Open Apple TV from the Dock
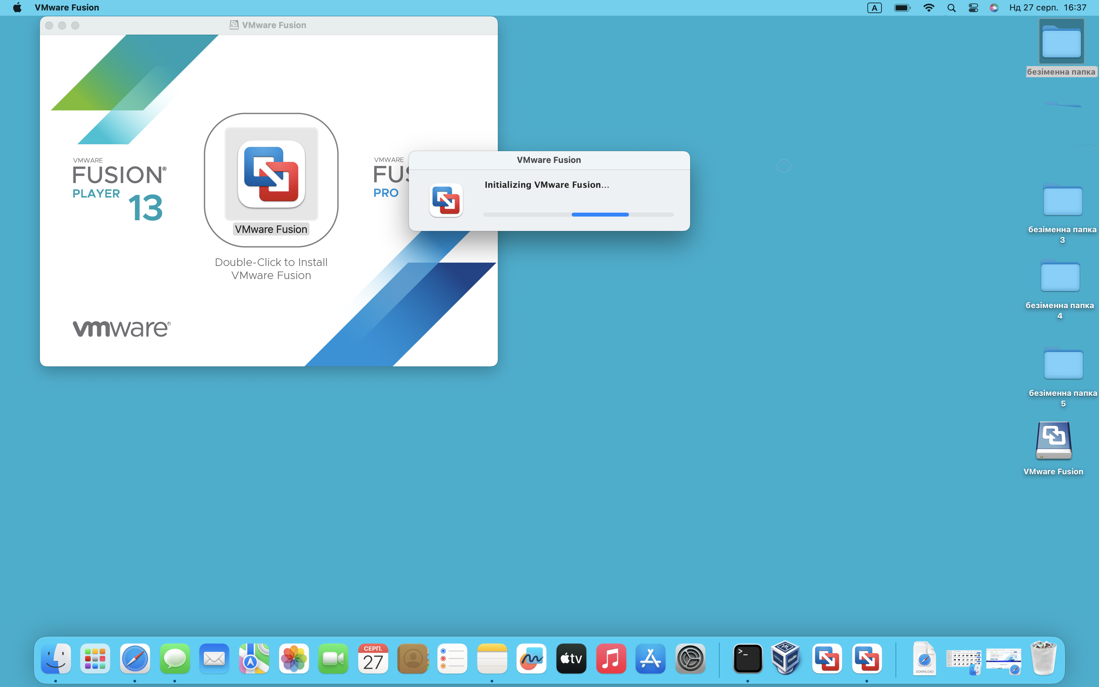 click(571, 658)
